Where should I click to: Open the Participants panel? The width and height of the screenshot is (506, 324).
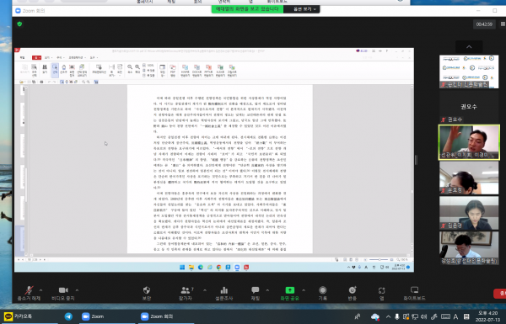(186, 294)
